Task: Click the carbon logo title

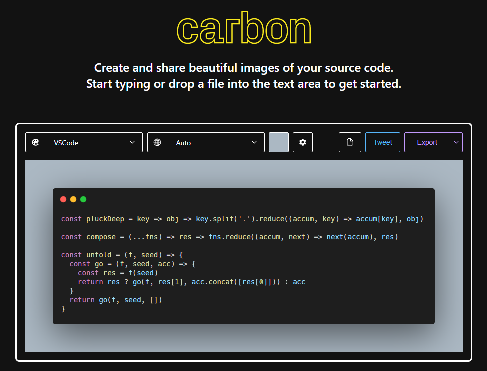Action: (x=244, y=29)
